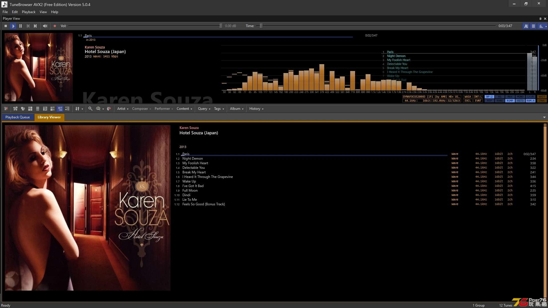Toggle the RSMP resample indicator
The height and width of the screenshot is (308, 548).
click(x=510, y=101)
